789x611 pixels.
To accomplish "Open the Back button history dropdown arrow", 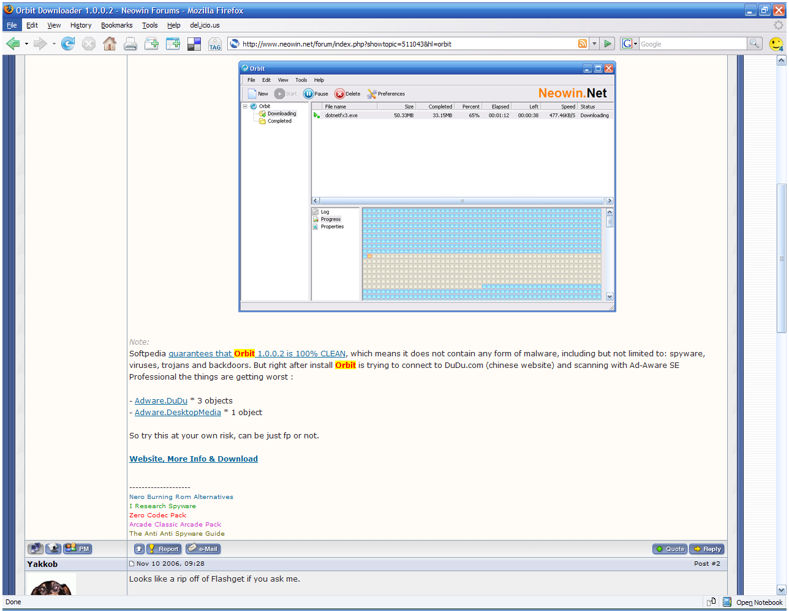I will point(26,44).
